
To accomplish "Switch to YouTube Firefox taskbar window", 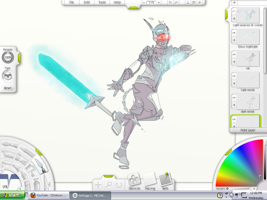I will pos(48,195).
